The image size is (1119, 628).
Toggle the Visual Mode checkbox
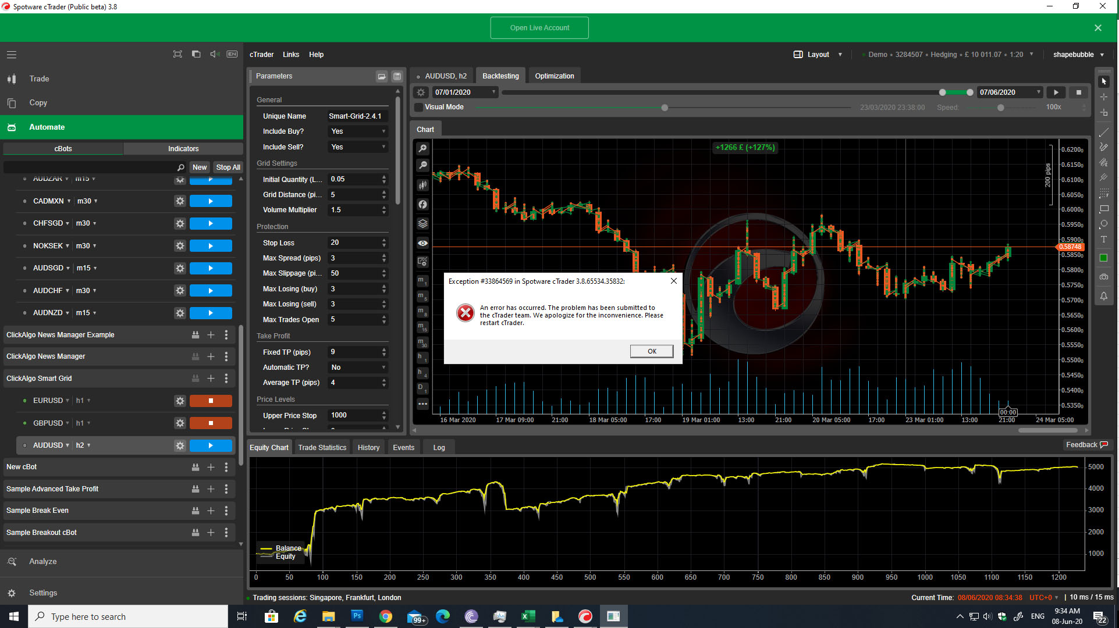coord(418,107)
